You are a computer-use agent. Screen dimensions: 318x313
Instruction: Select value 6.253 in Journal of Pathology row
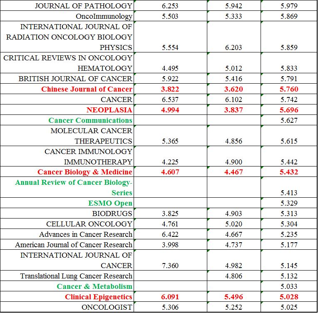point(170,6)
